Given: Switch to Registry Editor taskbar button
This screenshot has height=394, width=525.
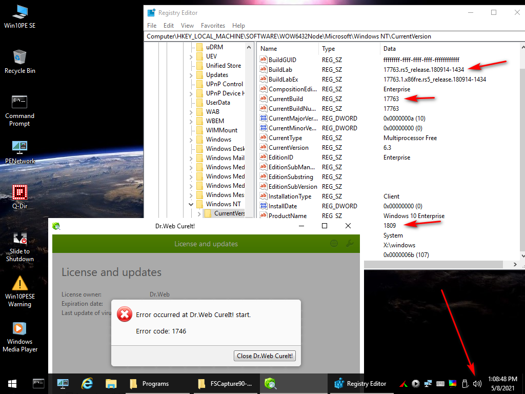Looking at the screenshot, I should coord(360,384).
